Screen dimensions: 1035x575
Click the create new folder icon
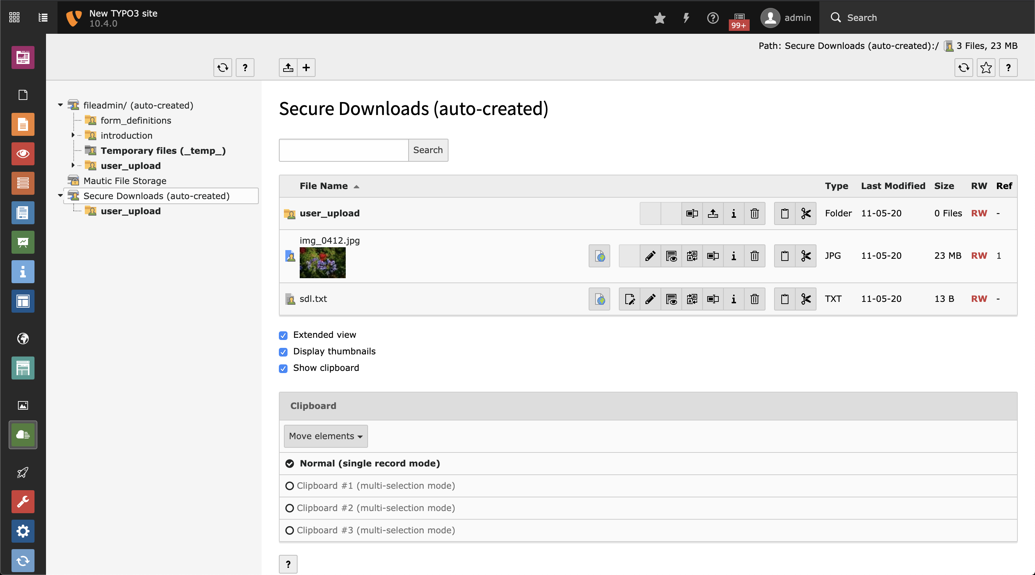[306, 67]
